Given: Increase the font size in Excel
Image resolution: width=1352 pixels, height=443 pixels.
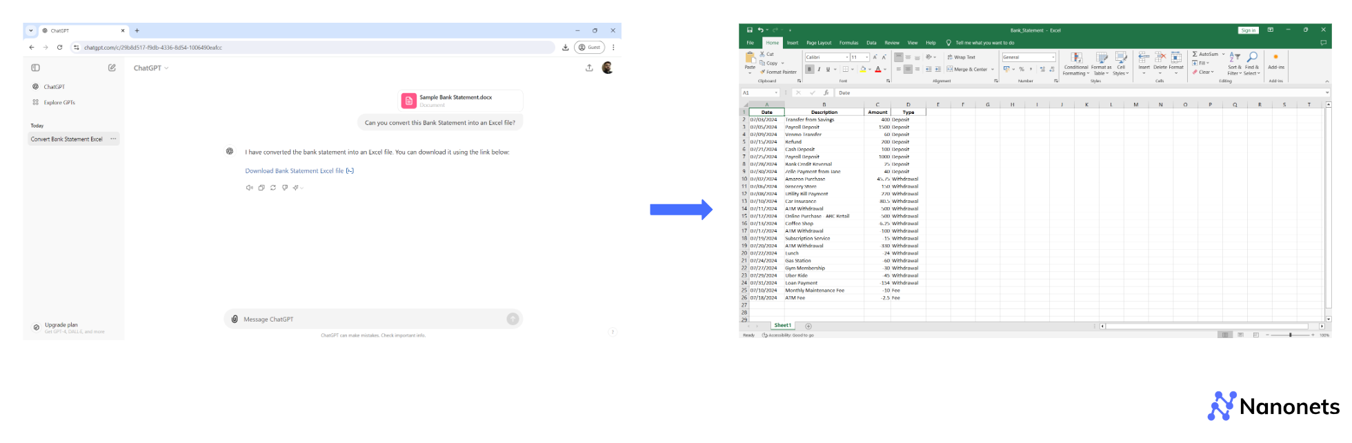Looking at the screenshot, I should [875, 57].
